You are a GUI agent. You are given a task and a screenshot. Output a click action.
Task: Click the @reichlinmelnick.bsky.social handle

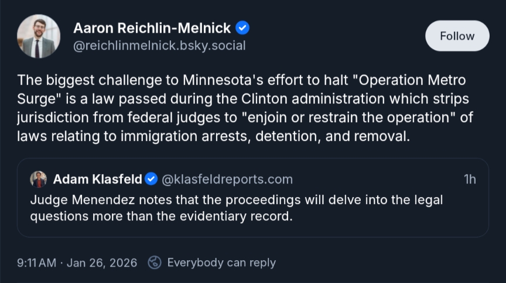(x=159, y=46)
